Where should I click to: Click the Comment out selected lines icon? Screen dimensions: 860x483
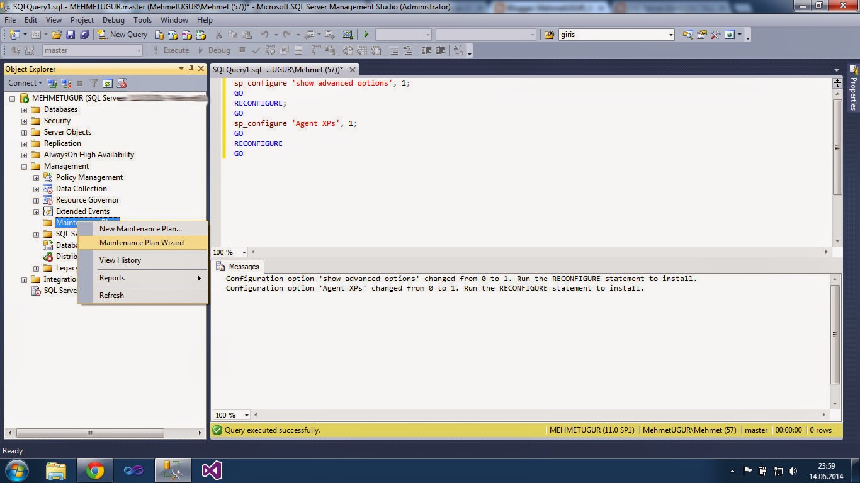coord(394,50)
